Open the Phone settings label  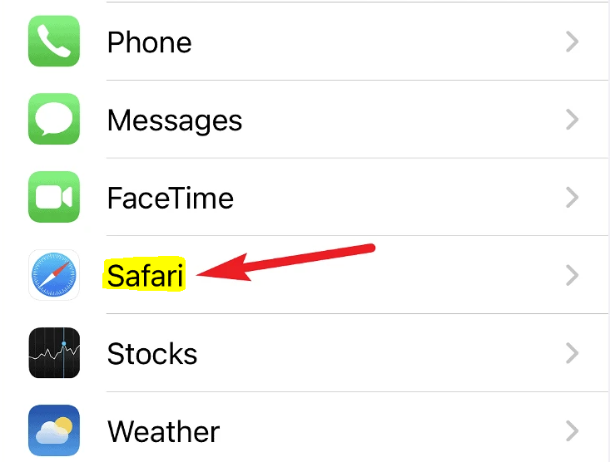pos(150,42)
